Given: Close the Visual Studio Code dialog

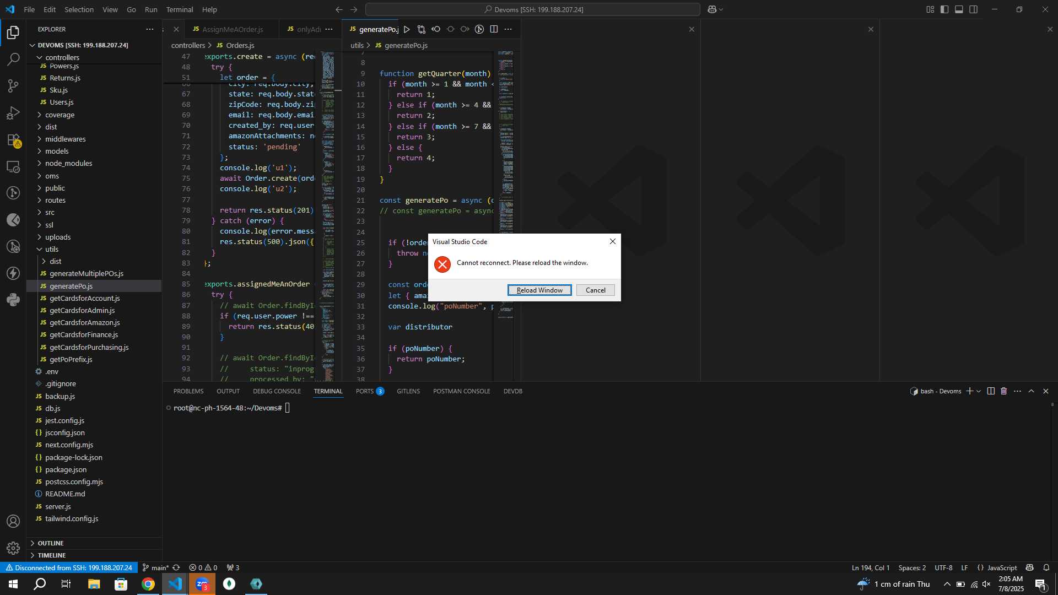Looking at the screenshot, I should [x=612, y=241].
